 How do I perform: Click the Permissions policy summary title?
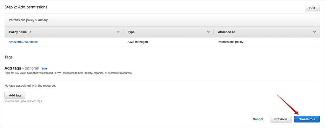tap(28, 20)
